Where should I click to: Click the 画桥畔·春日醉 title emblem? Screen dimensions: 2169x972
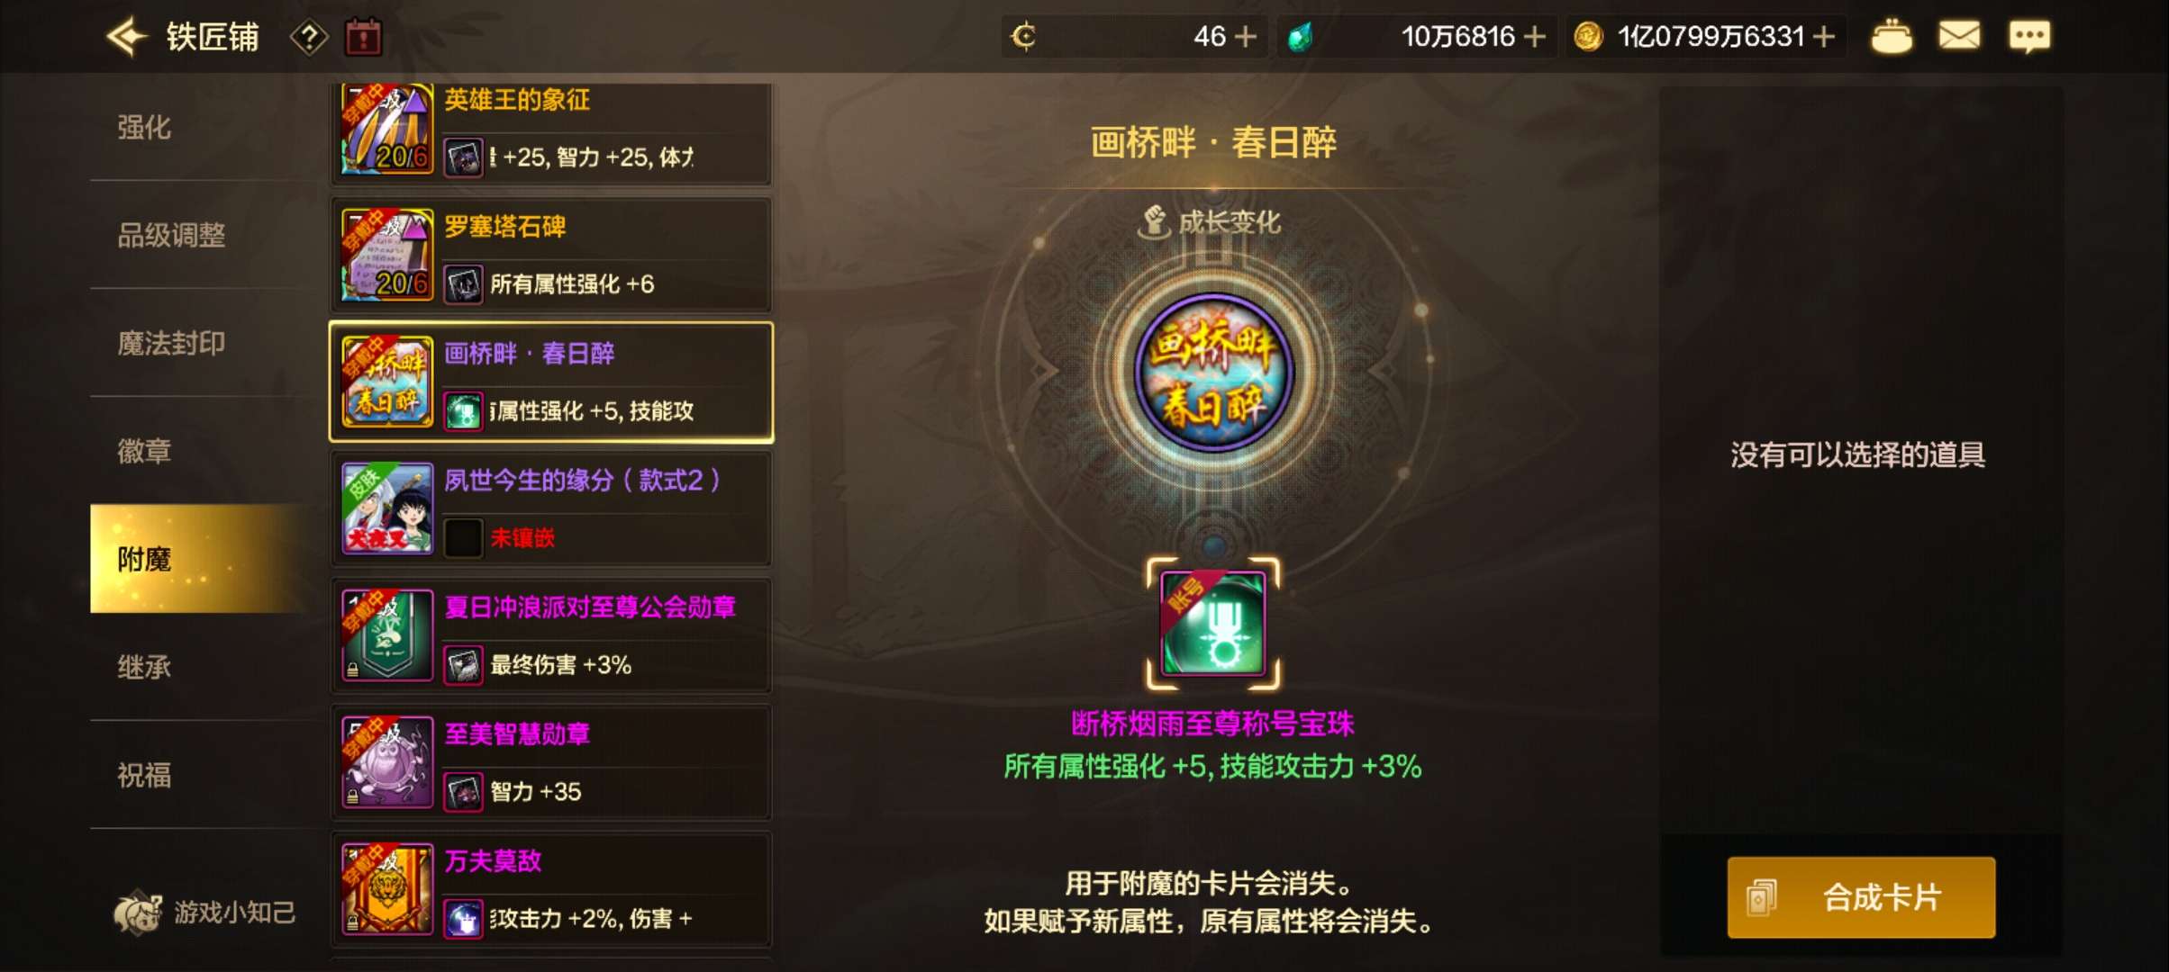(x=1213, y=371)
